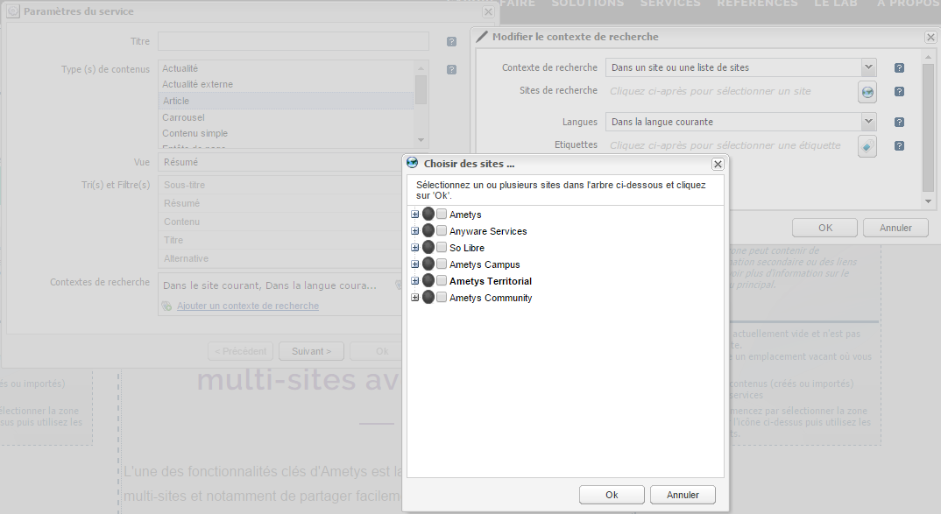The height and width of the screenshot is (514, 941).
Task: Click Contenu in Tri(s) et Filtre(s) list
Action: pyautogui.click(x=281, y=222)
